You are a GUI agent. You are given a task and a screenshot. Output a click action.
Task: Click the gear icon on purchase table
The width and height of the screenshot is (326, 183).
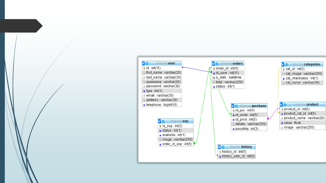[x=236, y=106]
